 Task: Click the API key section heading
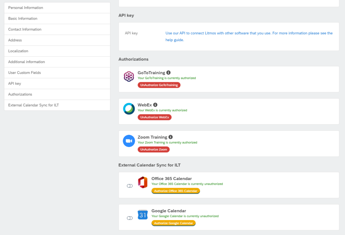pyautogui.click(x=126, y=16)
